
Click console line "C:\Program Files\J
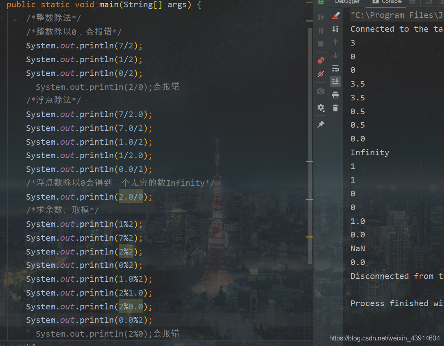coord(397,15)
